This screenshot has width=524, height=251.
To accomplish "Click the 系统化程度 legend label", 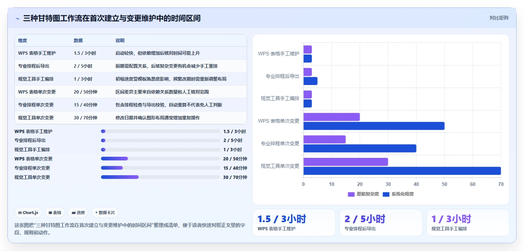I will [403, 194].
